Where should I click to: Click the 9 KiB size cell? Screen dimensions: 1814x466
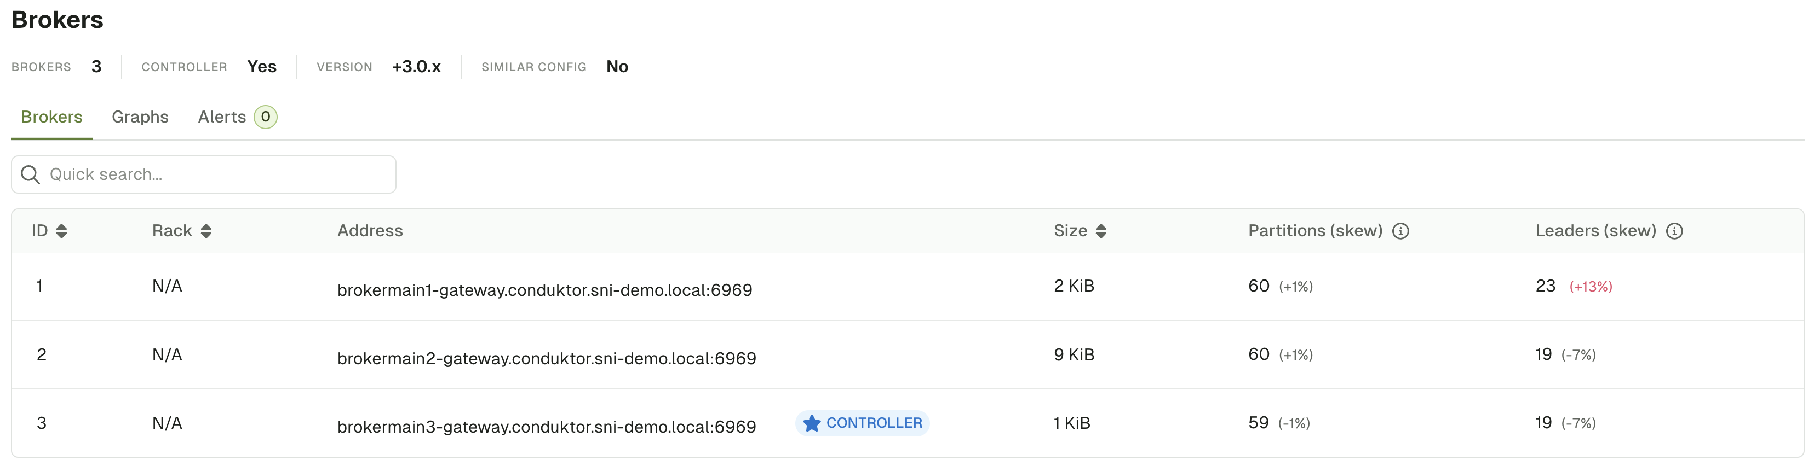click(1074, 355)
